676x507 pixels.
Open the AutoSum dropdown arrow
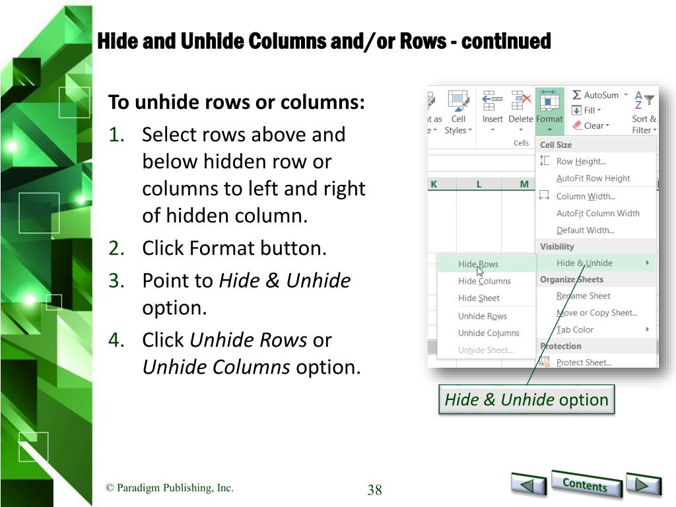[x=626, y=94]
